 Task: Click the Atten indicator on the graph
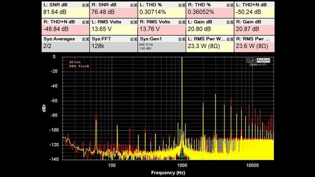[75, 62]
